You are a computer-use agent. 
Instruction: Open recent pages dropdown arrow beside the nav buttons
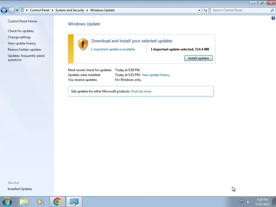(x=17, y=11)
